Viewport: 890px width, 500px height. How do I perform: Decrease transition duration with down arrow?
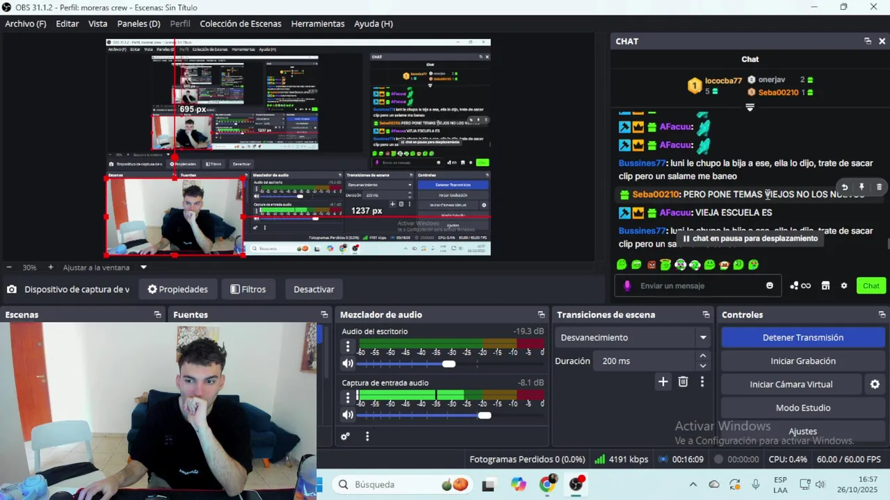(x=703, y=366)
